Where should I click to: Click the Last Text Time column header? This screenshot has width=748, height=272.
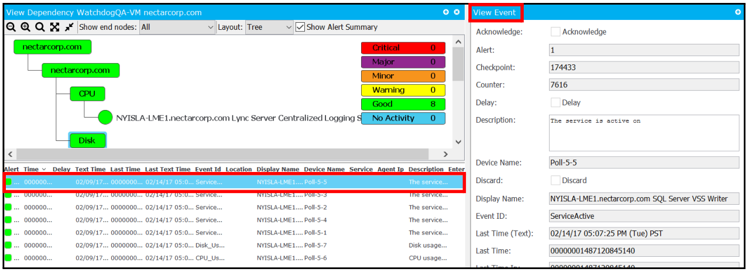(x=168, y=170)
